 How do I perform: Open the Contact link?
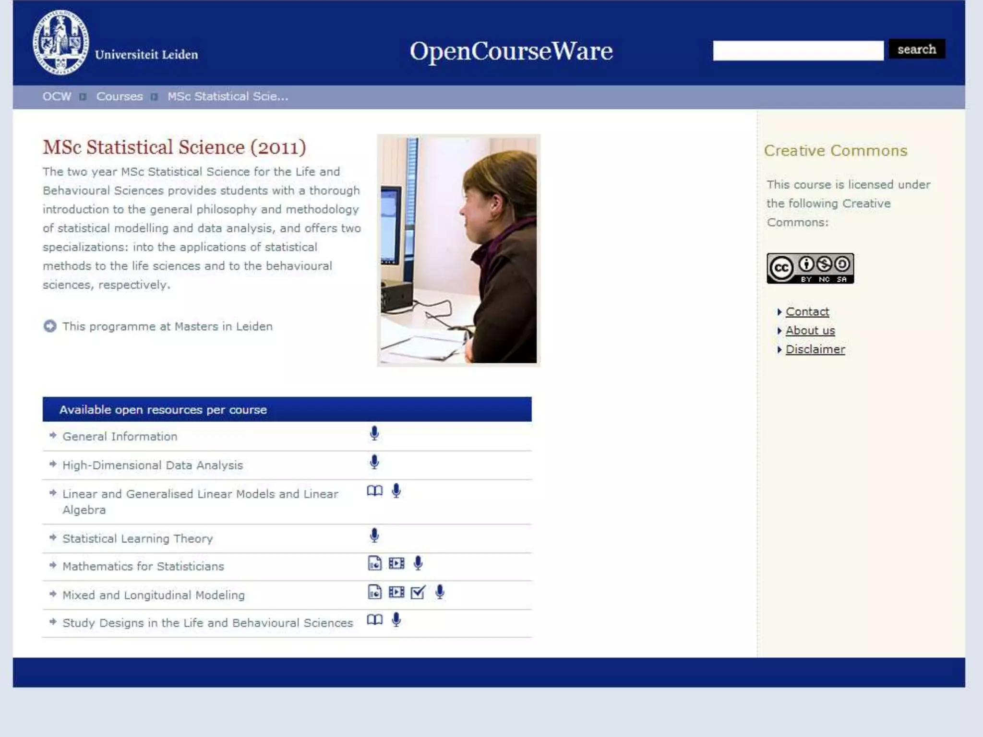pos(807,312)
